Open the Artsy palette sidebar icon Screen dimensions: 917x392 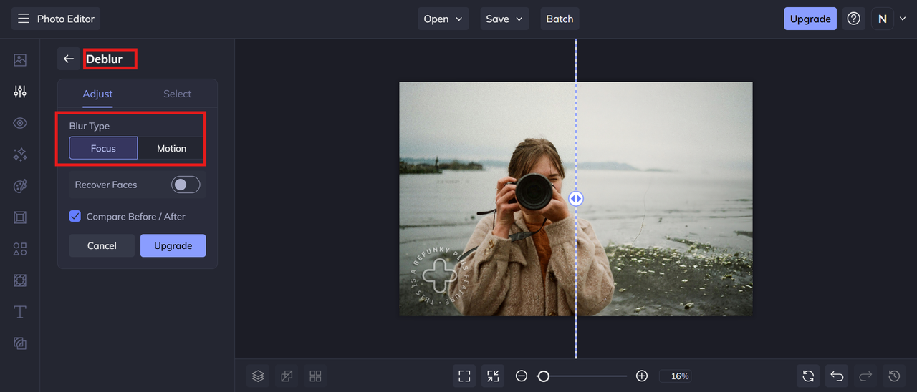pyautogui.click(x=20, y=186)
